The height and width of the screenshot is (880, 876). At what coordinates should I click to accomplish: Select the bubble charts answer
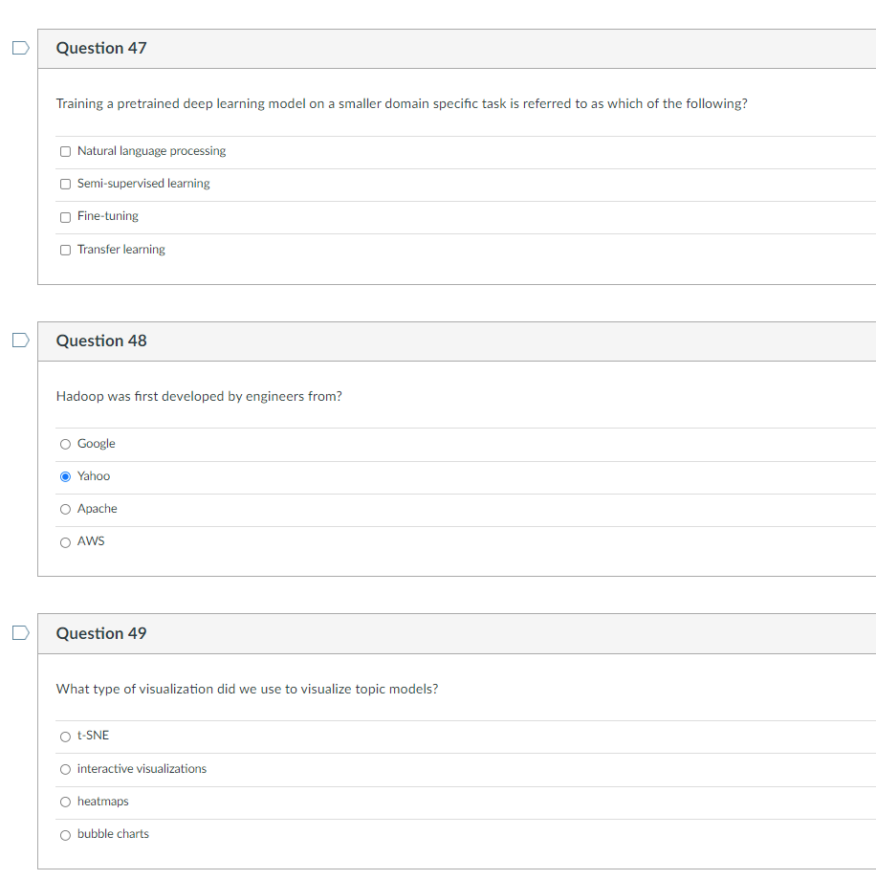tap(65, 835)
